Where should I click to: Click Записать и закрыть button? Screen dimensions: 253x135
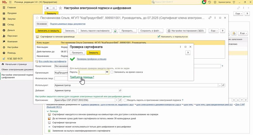pos(48,31)
